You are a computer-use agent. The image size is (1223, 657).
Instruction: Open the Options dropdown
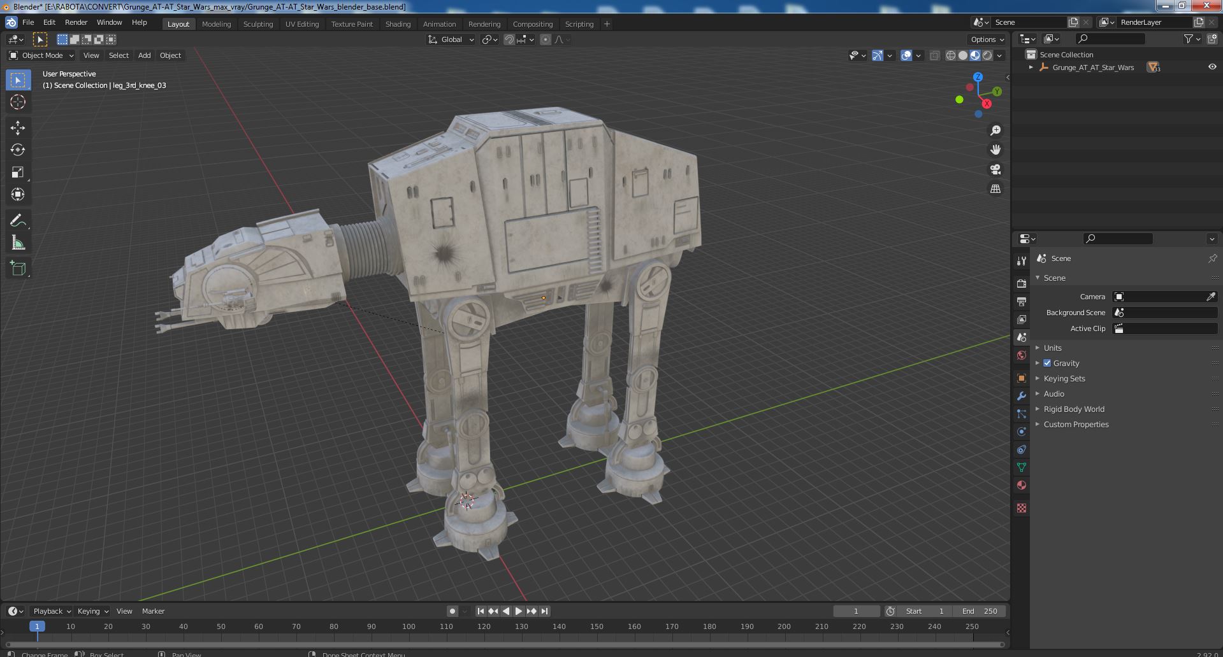987,39
